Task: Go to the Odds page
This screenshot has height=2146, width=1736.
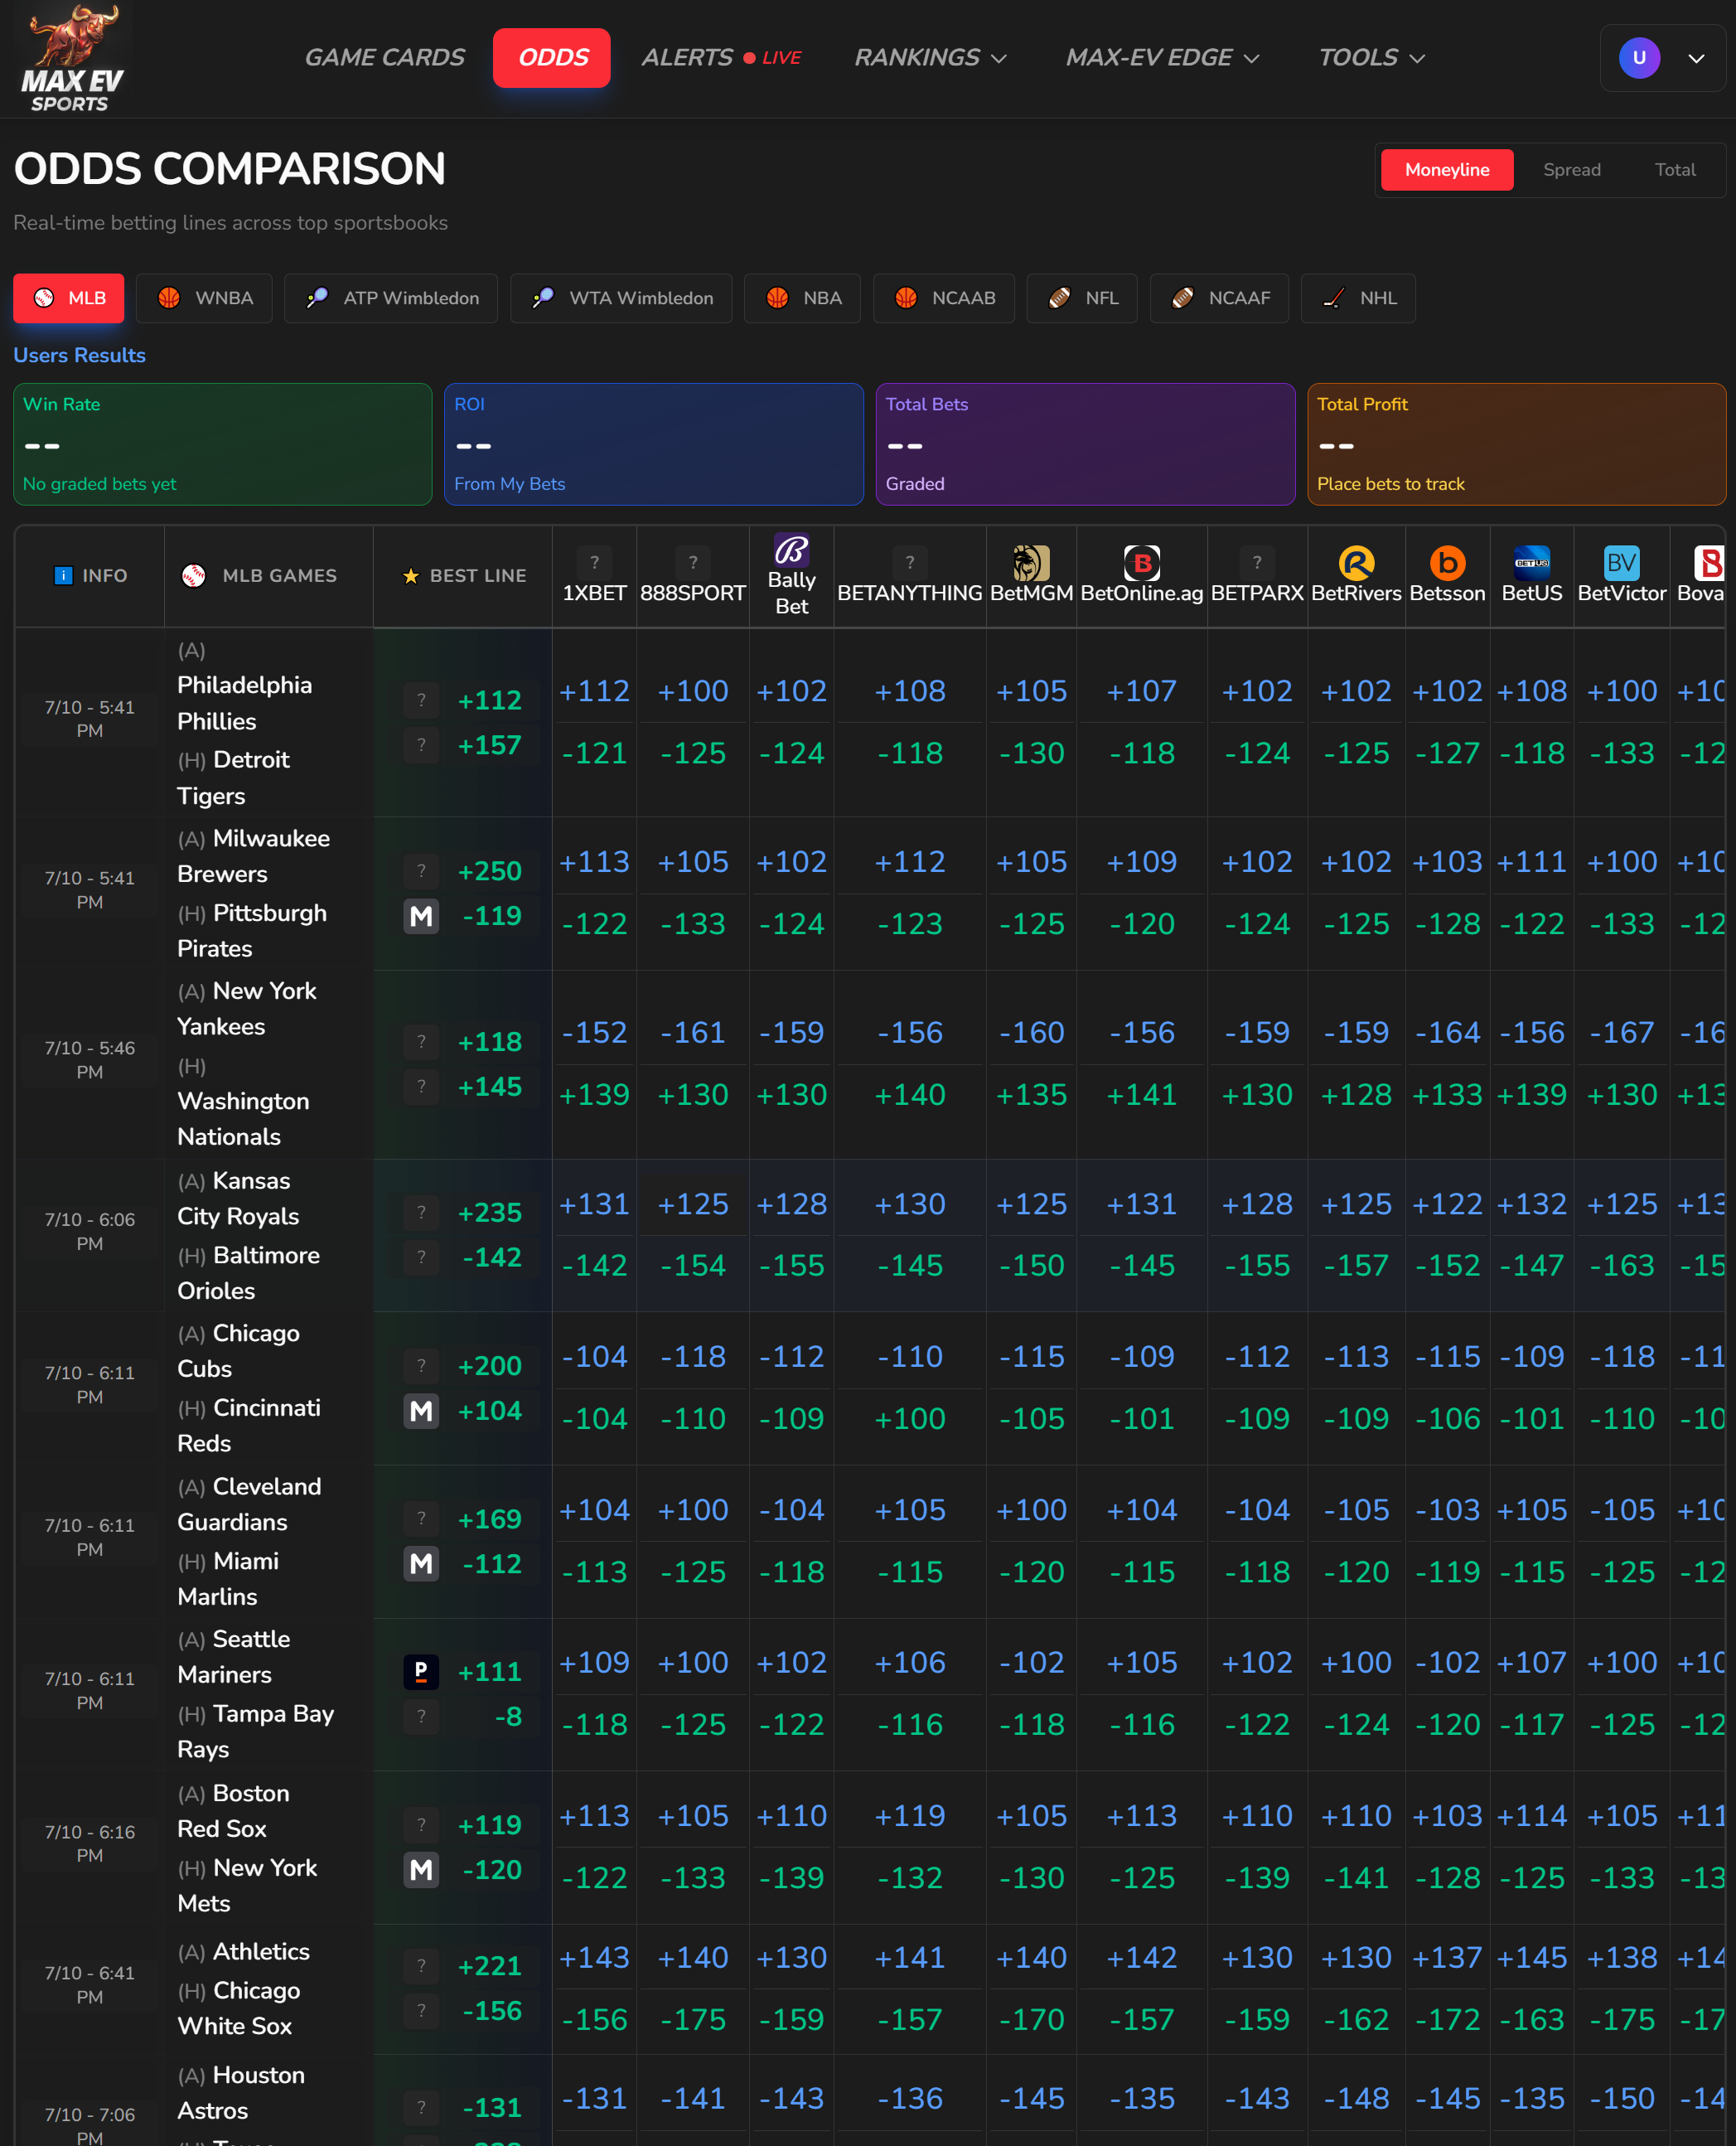Action: tap(552, 58)
